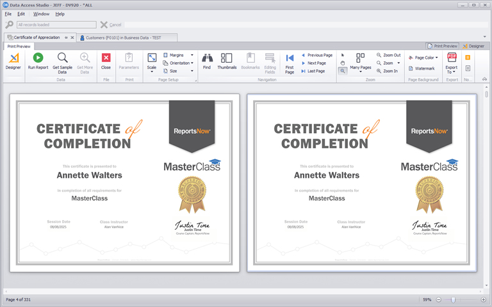The width and height of the screenshot is (492, 307).
Task: Switch to Designer view at top right
Action: 474,46
